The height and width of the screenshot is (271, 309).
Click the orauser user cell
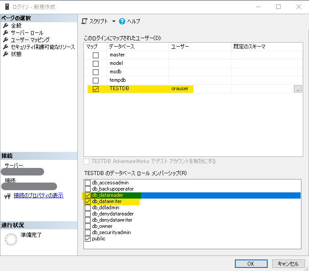tap(180, 89)
